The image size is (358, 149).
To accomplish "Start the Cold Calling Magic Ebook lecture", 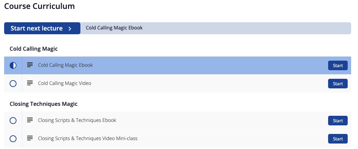I will (338, 65).
